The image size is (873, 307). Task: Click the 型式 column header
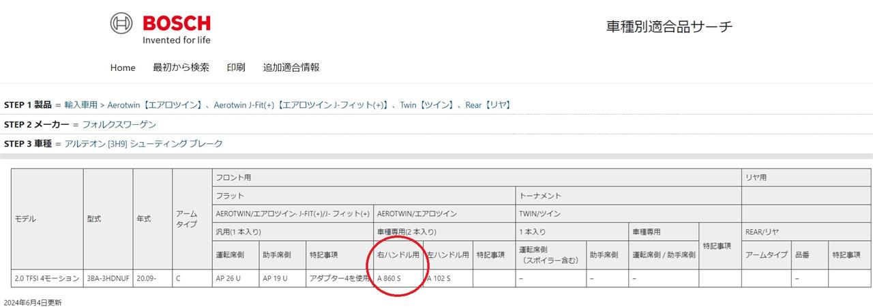coord(108,219)
